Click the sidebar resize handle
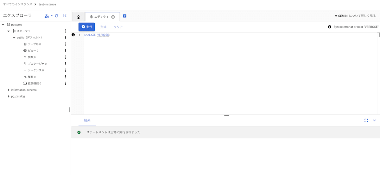The image size is (380, 175). pos(70,109)
